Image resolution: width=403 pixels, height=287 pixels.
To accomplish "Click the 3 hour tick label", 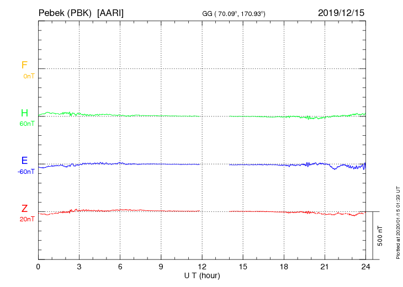I will [x=79, y=267].
